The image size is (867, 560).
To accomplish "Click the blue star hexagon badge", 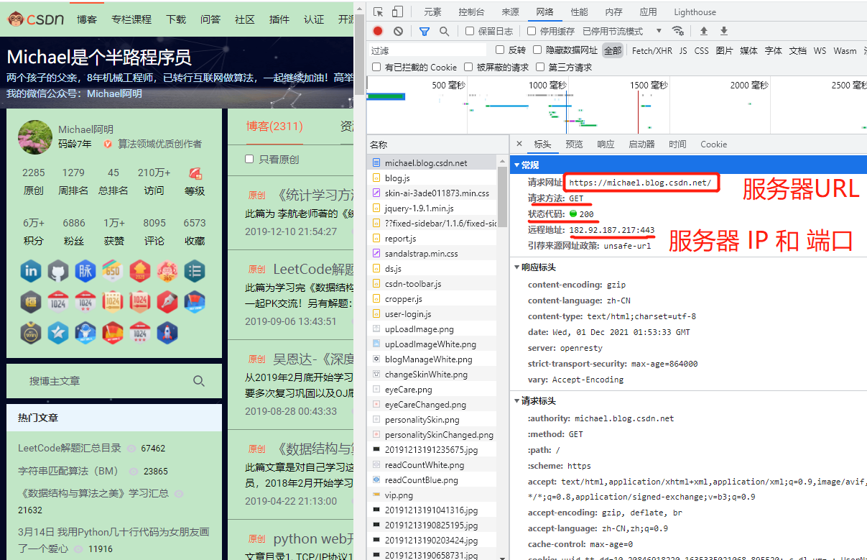I will 58,333.
